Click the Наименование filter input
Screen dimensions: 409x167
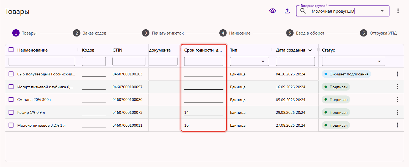[x=42, y=61]
